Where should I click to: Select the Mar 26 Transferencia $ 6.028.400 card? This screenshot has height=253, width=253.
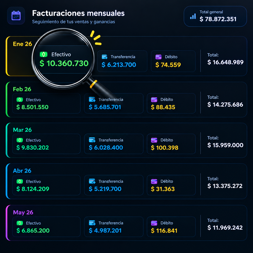pos(114,144)
